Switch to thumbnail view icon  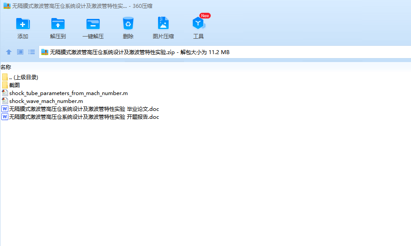coord(20,52)
